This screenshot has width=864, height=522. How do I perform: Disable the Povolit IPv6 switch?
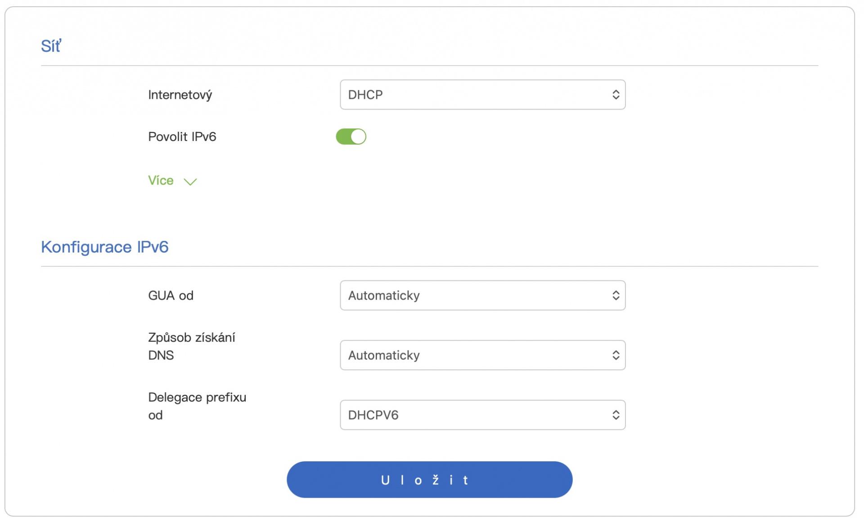coord(351,137)
